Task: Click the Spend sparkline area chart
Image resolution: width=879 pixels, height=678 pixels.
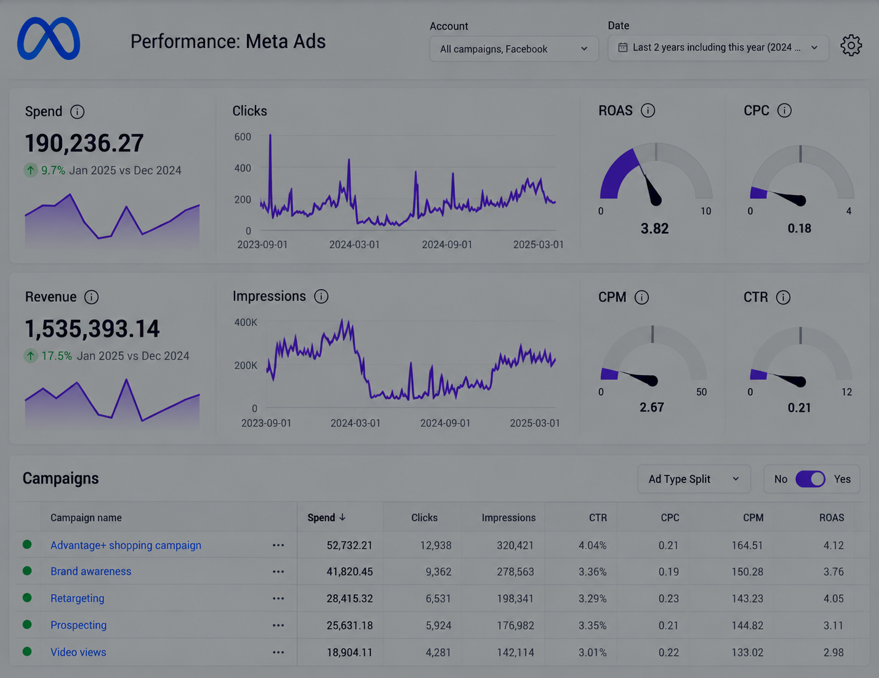Action: click(x=112, y=221)
